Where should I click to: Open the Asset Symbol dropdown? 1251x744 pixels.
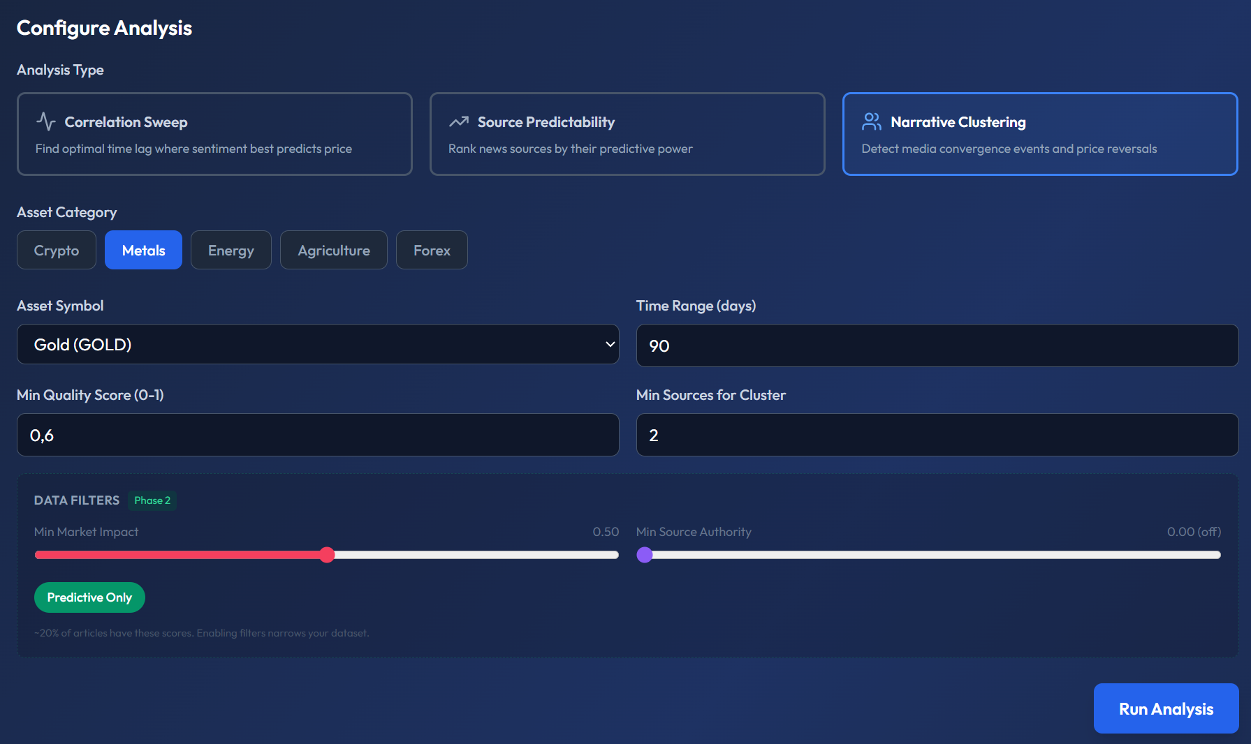click(x=317, y=344)
